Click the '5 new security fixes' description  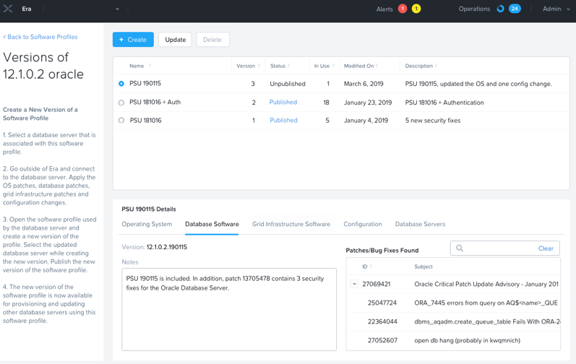coord(433,121)
